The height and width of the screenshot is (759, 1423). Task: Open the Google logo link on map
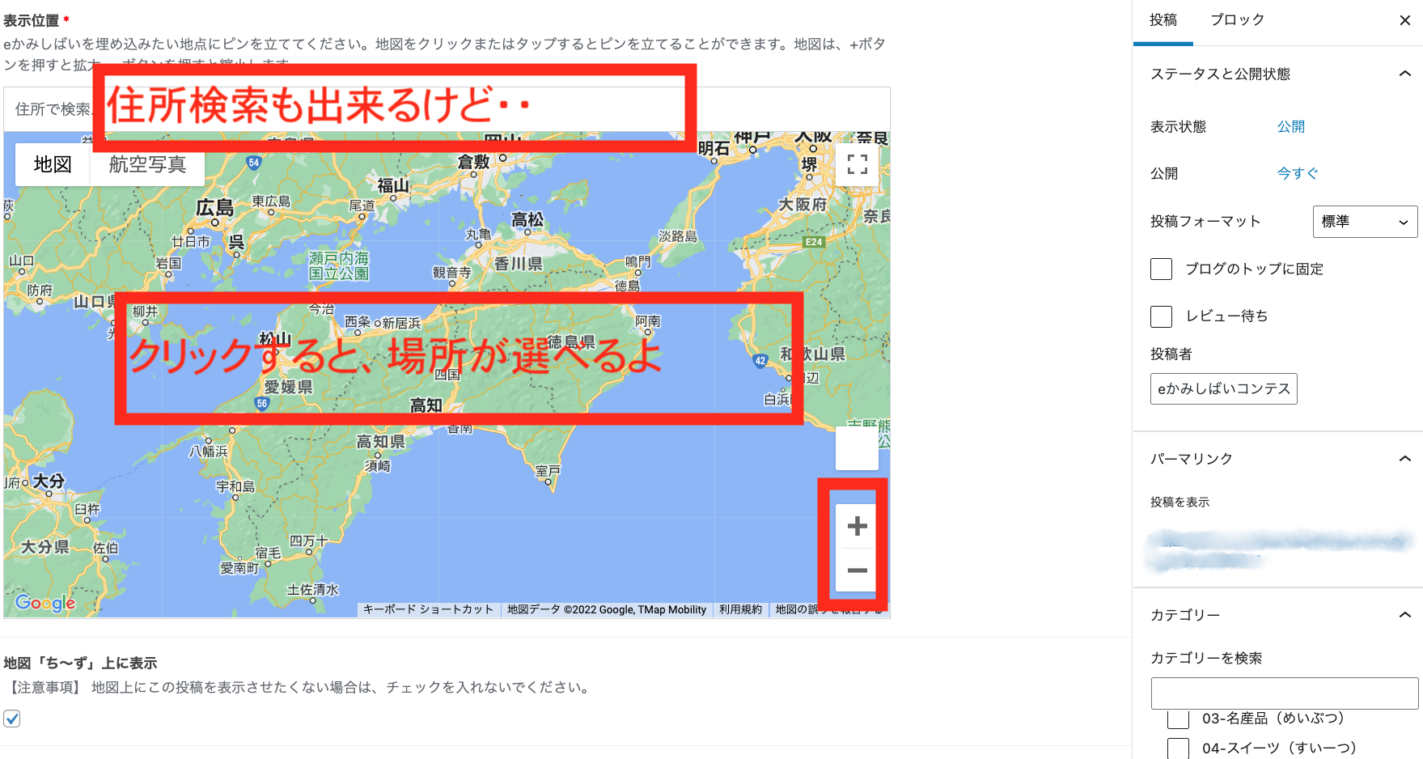(x=45, y=602)
